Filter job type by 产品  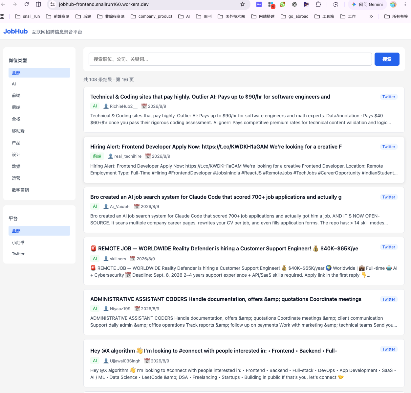pyautogui.click(x=39, y=143)
